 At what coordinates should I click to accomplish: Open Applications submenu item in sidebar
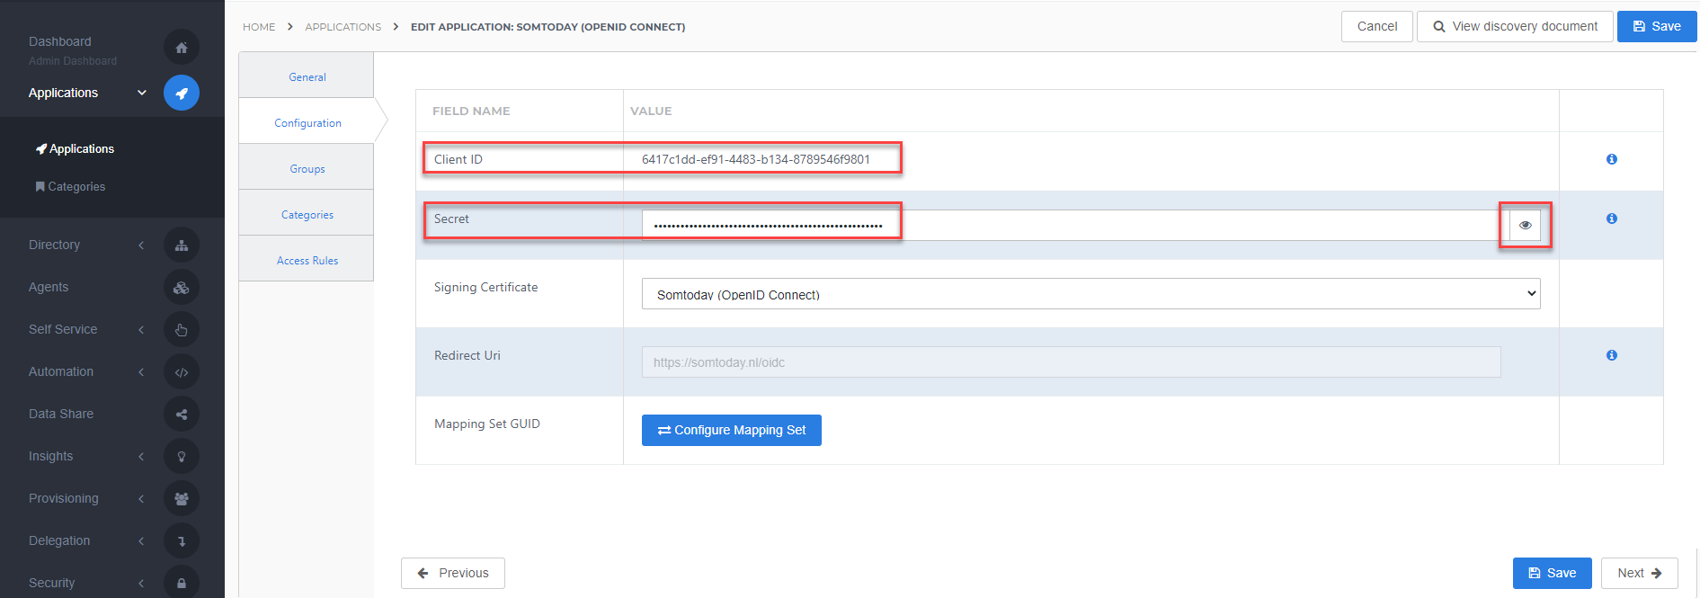(76, 149)
